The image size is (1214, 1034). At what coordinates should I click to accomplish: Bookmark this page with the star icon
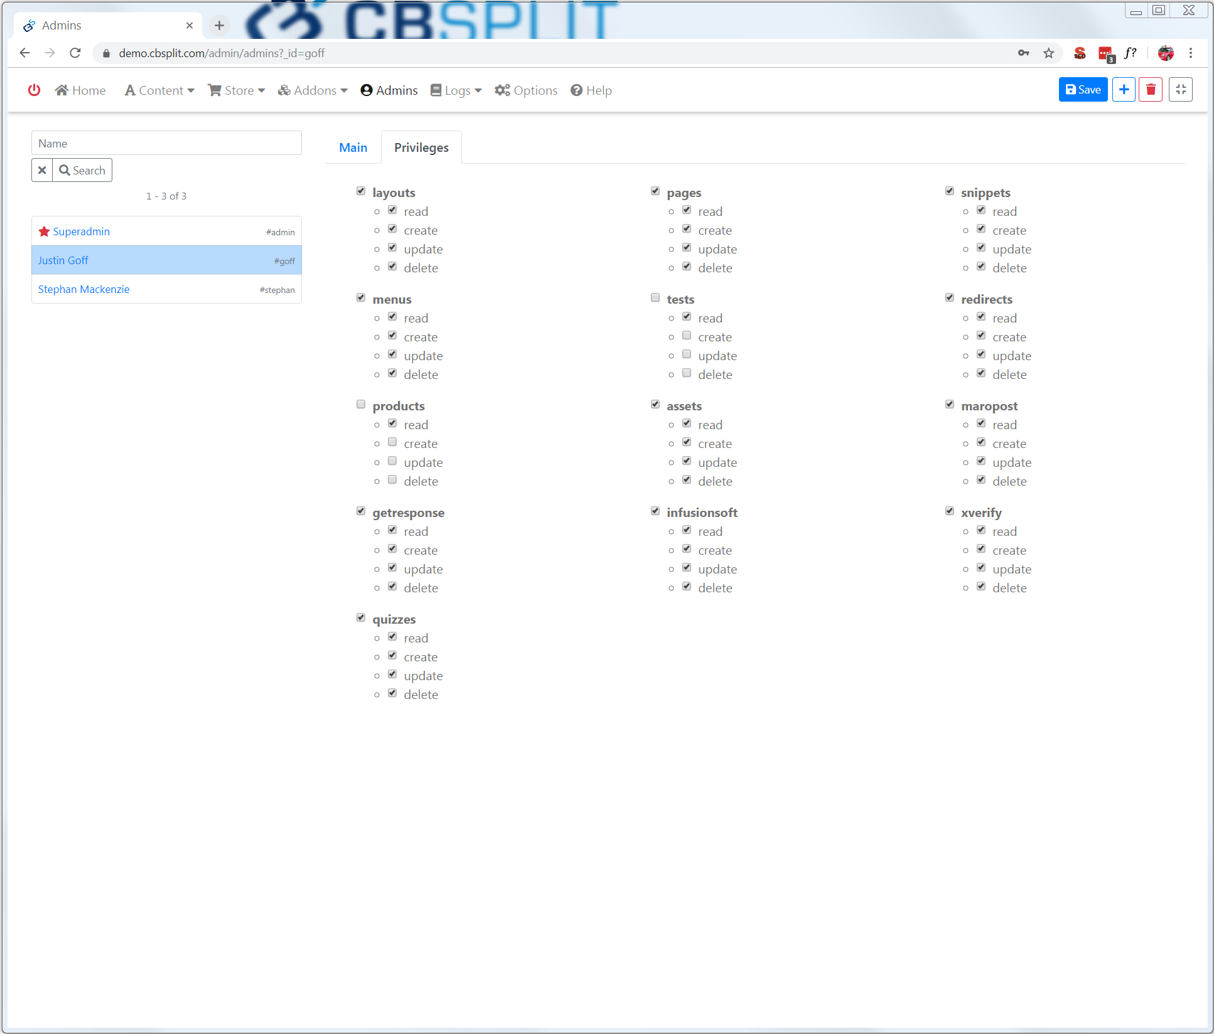[1048, 53]
